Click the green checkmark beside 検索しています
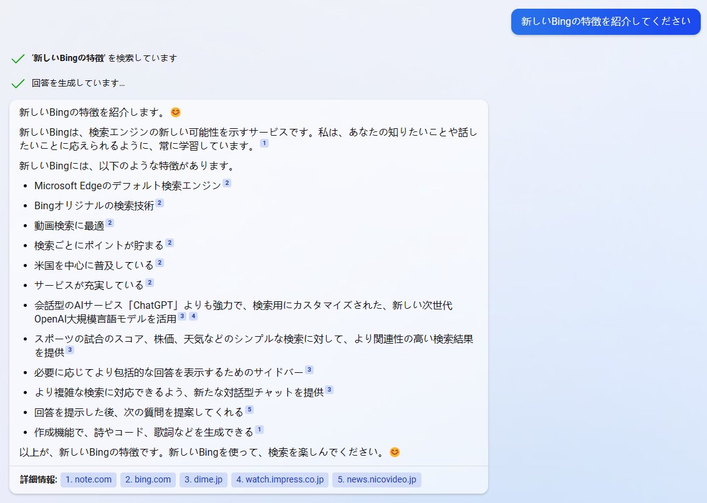 pyautogui.click(x=18, y=59)
